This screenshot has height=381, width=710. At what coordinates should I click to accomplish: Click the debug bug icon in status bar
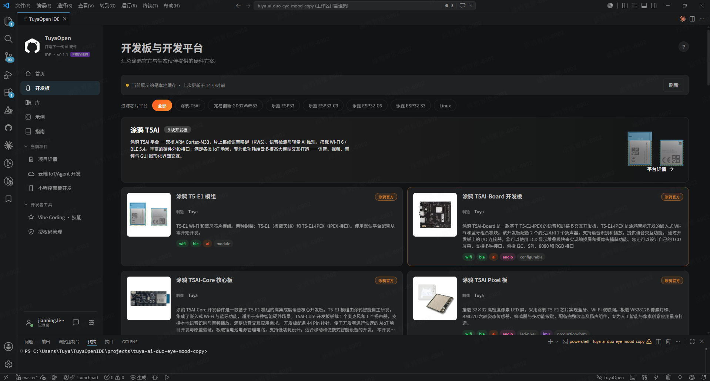click(155, 377)
